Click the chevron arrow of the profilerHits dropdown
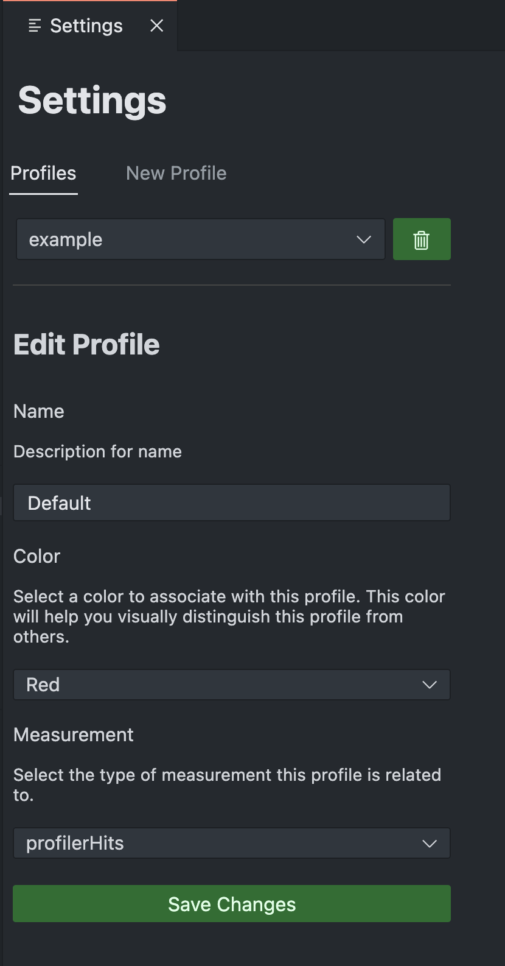 430,844
